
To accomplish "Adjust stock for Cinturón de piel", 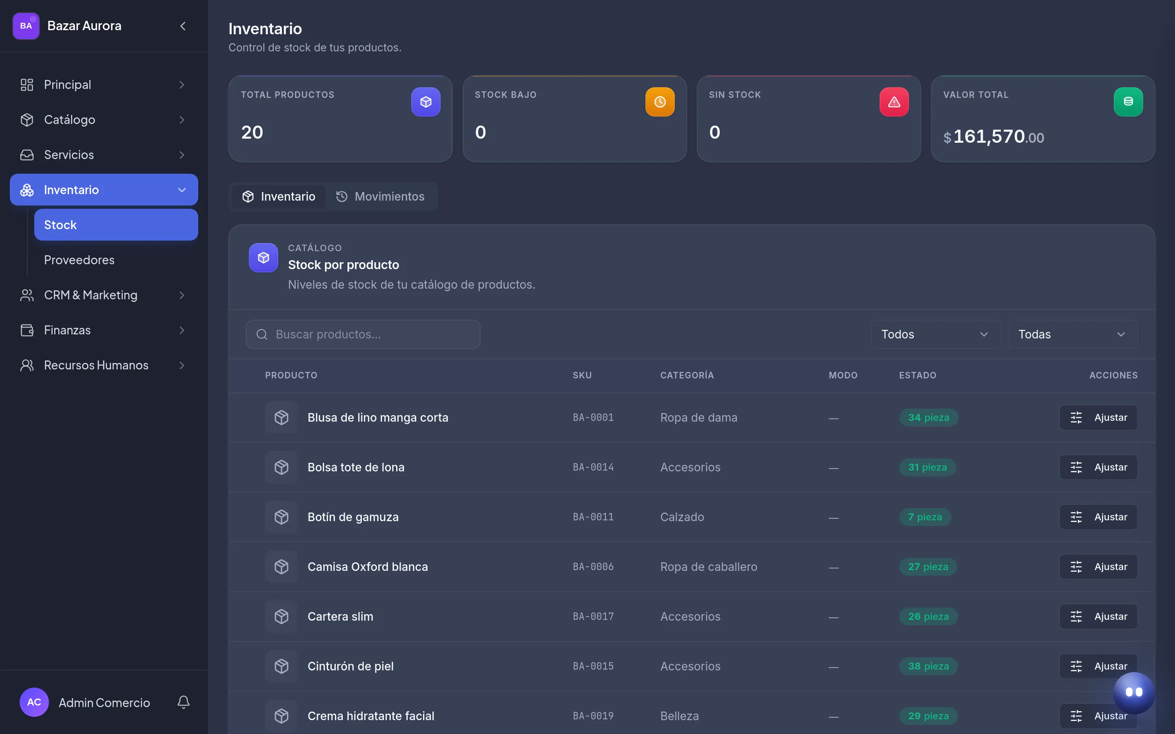I will point(1098,666).
